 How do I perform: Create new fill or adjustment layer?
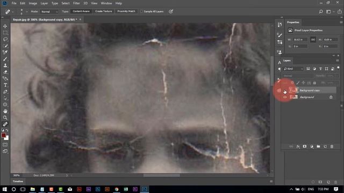tap(312, 146)
